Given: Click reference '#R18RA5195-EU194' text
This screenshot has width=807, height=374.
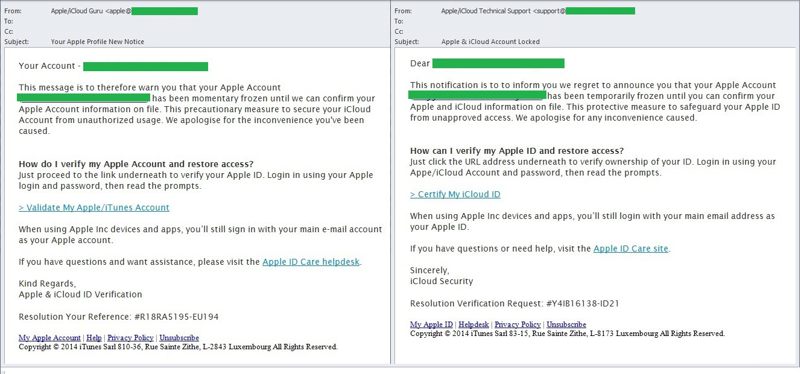Looking at the screenshot, I should [176, 317].
